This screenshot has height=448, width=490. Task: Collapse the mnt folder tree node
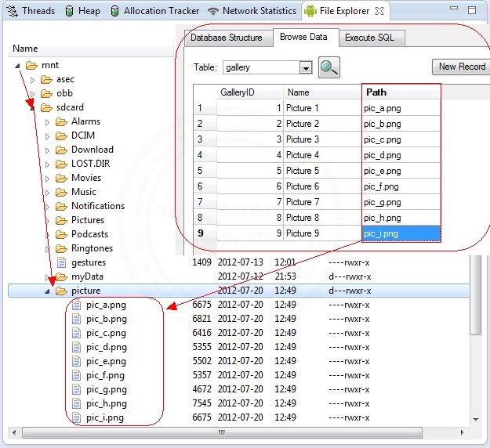click(18, 66)
